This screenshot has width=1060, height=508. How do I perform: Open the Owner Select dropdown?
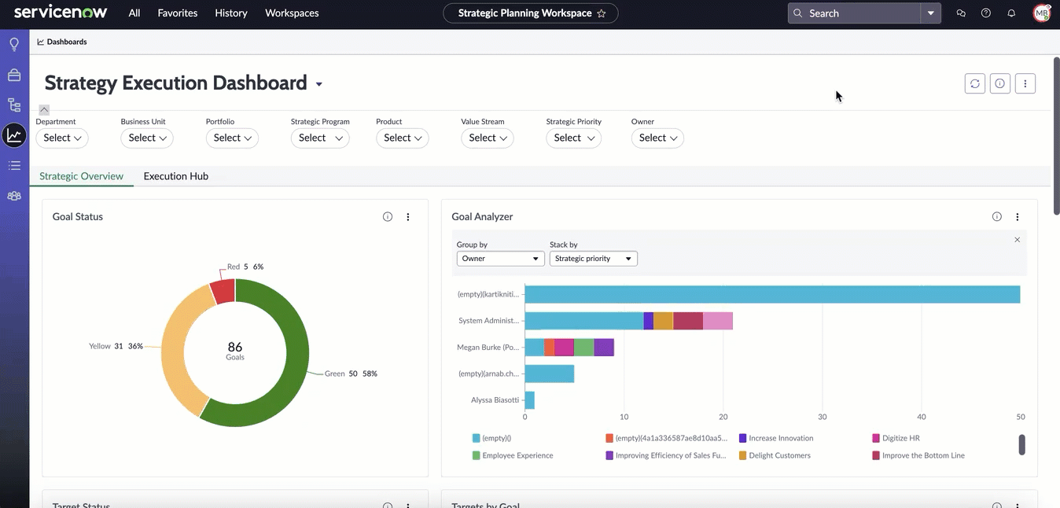pyautogui.click(x=657, y=138)
